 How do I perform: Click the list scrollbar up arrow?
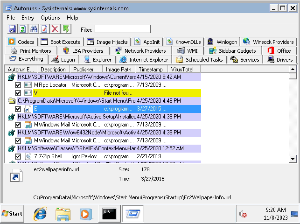pyautogui.click(x=293, y=69)
